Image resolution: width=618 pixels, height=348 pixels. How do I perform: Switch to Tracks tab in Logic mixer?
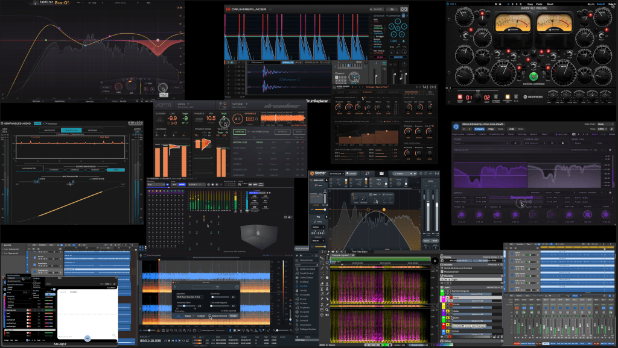pos(575,296)
